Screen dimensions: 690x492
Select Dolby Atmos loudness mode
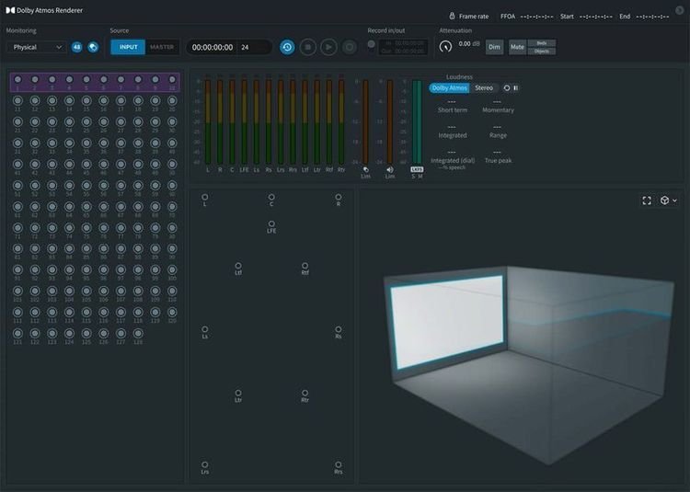(449, 88)
